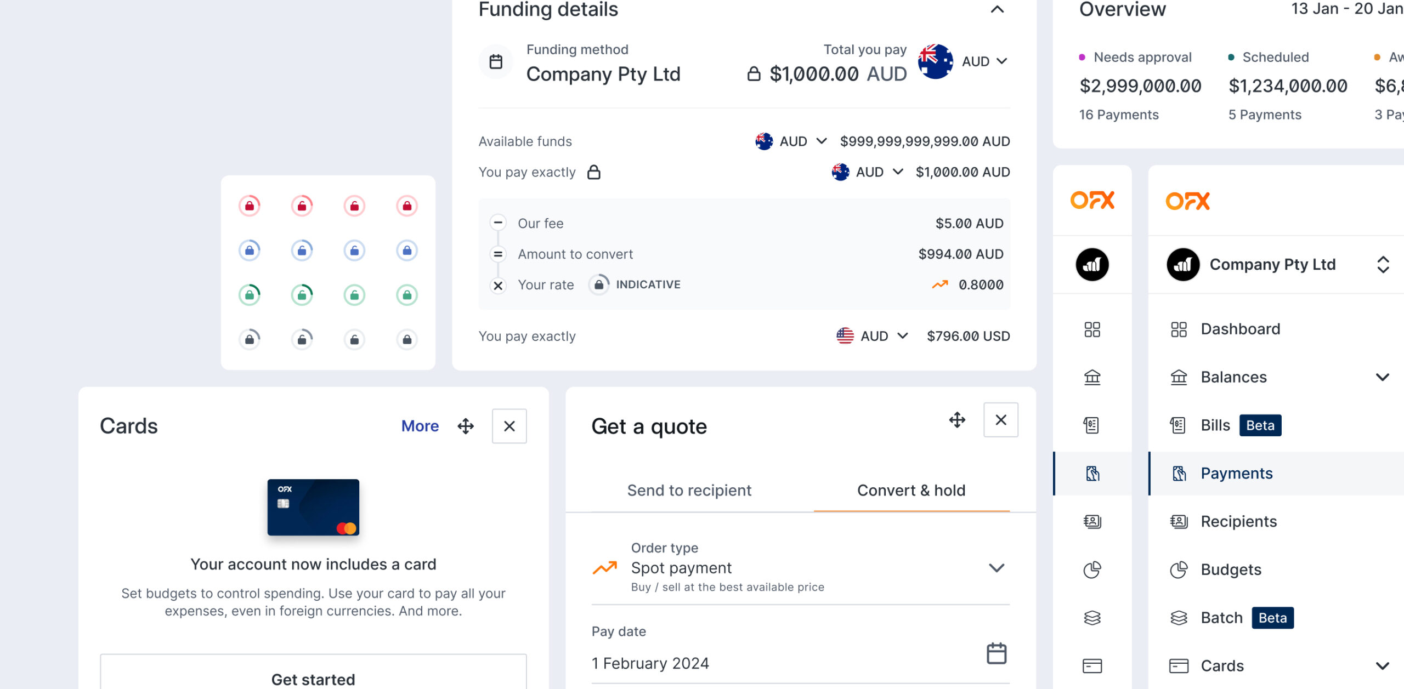The width and height of the screenshot is (1404, 689).
Task: Click the Budgets pie chart icon in collapsed sidebar
Action: click(x=1092, y=570)
